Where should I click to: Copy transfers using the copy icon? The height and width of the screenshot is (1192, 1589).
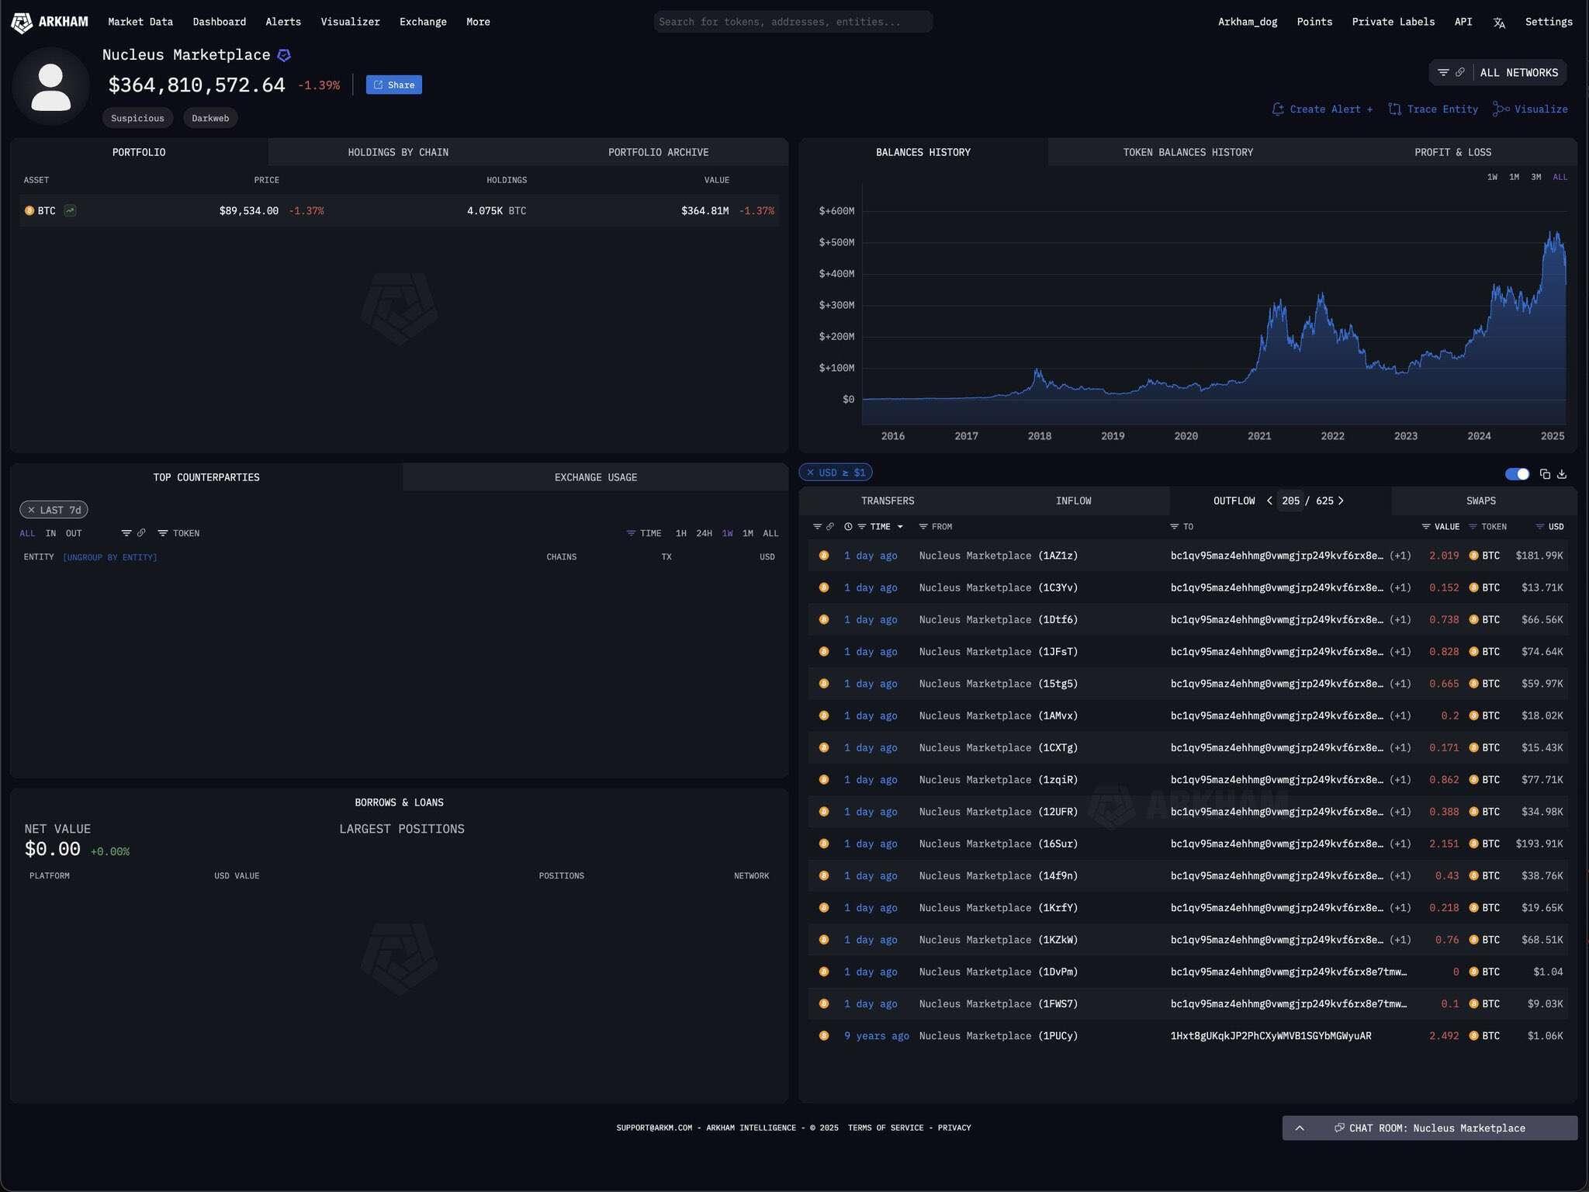pos(1545,474)
